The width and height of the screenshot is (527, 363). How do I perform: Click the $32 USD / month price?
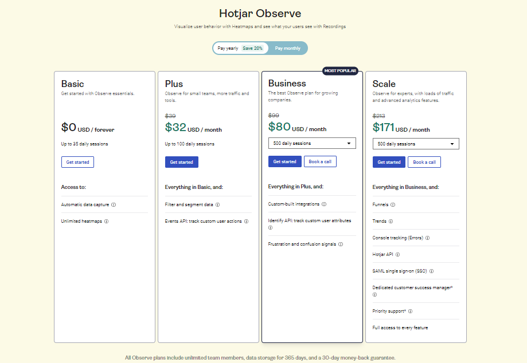(x=193, y=128)
